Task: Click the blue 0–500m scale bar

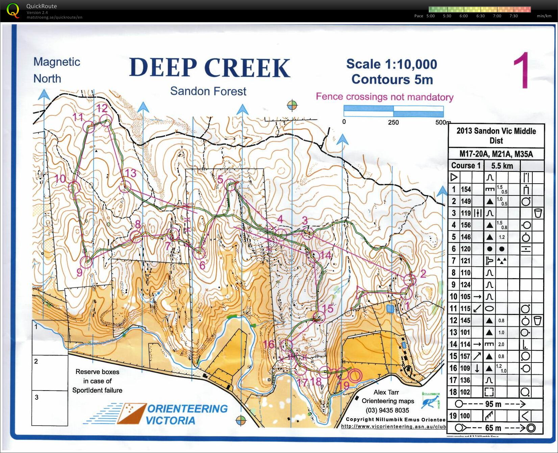Action: (394, 111)
